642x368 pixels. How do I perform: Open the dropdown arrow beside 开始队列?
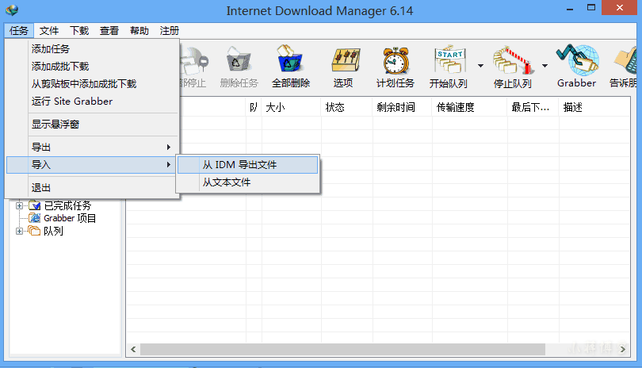tap(480, 66)
